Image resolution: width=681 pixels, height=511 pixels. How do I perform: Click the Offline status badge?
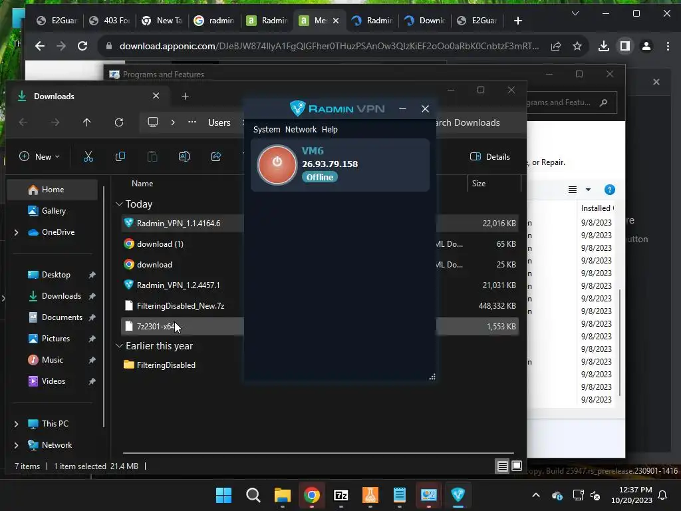tap(320, 177)
